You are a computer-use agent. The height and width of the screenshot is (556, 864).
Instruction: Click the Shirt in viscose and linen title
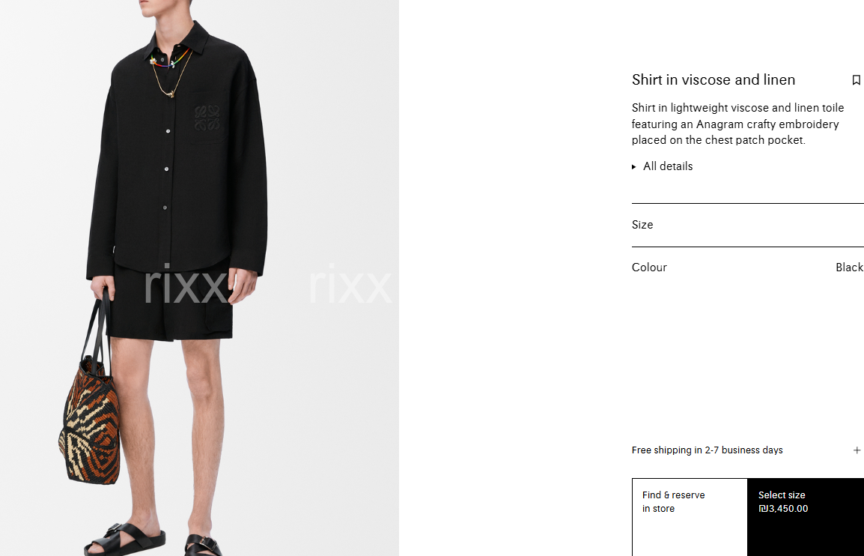(713, 80)
